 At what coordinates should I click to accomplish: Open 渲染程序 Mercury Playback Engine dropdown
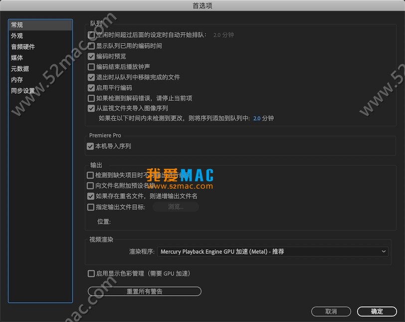tap(272, 252)
